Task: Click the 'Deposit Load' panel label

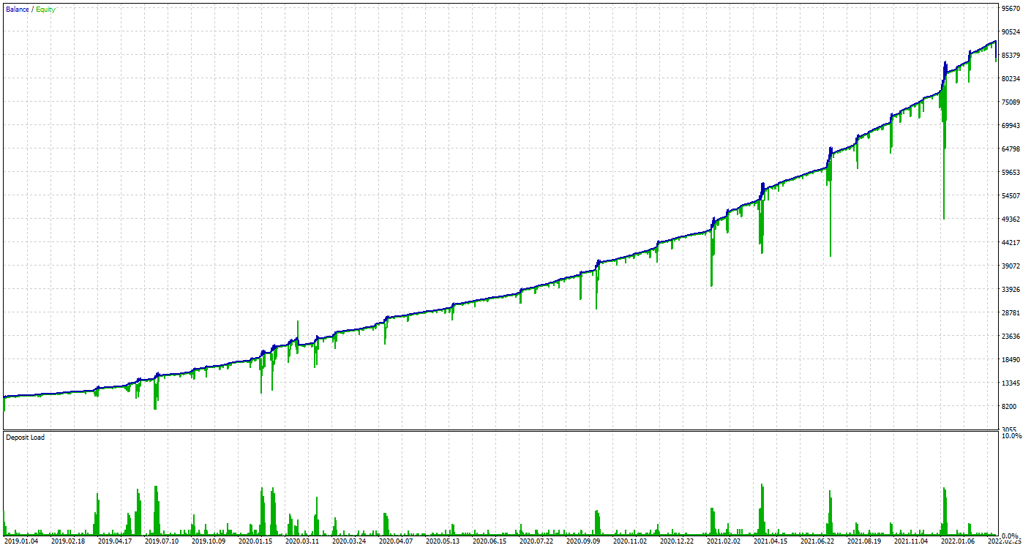Action: 25,438
